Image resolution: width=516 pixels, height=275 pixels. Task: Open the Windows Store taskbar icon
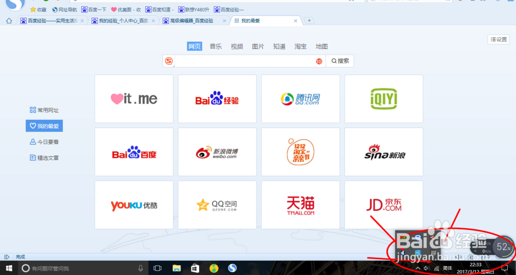click(196, 268)
